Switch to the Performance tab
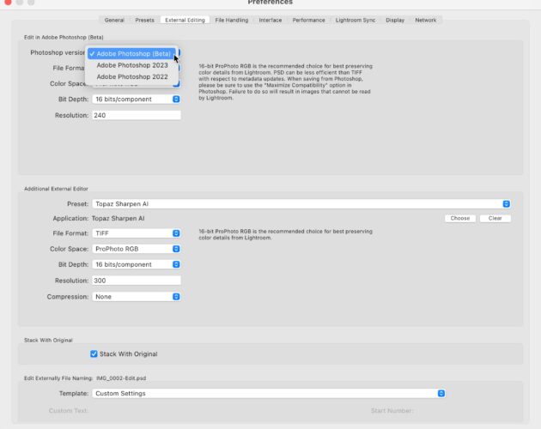This screenshot has width=541, height=429. coord(308,20)
